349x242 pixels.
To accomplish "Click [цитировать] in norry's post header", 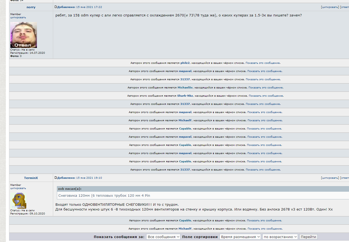I will (330, 7).
